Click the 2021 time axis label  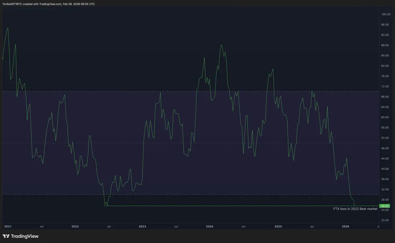(8, 226)
